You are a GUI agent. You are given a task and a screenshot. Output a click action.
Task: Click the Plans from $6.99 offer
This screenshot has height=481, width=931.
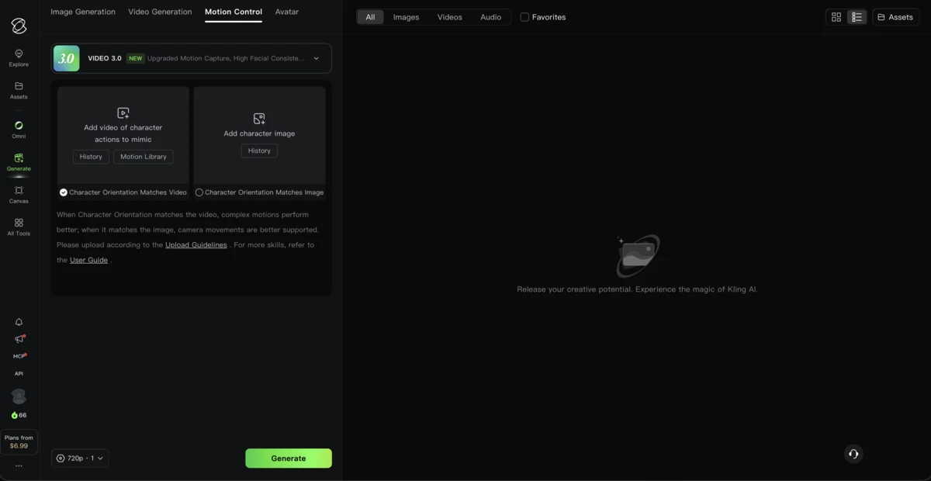pyautogui.click(x=19, y=442)
